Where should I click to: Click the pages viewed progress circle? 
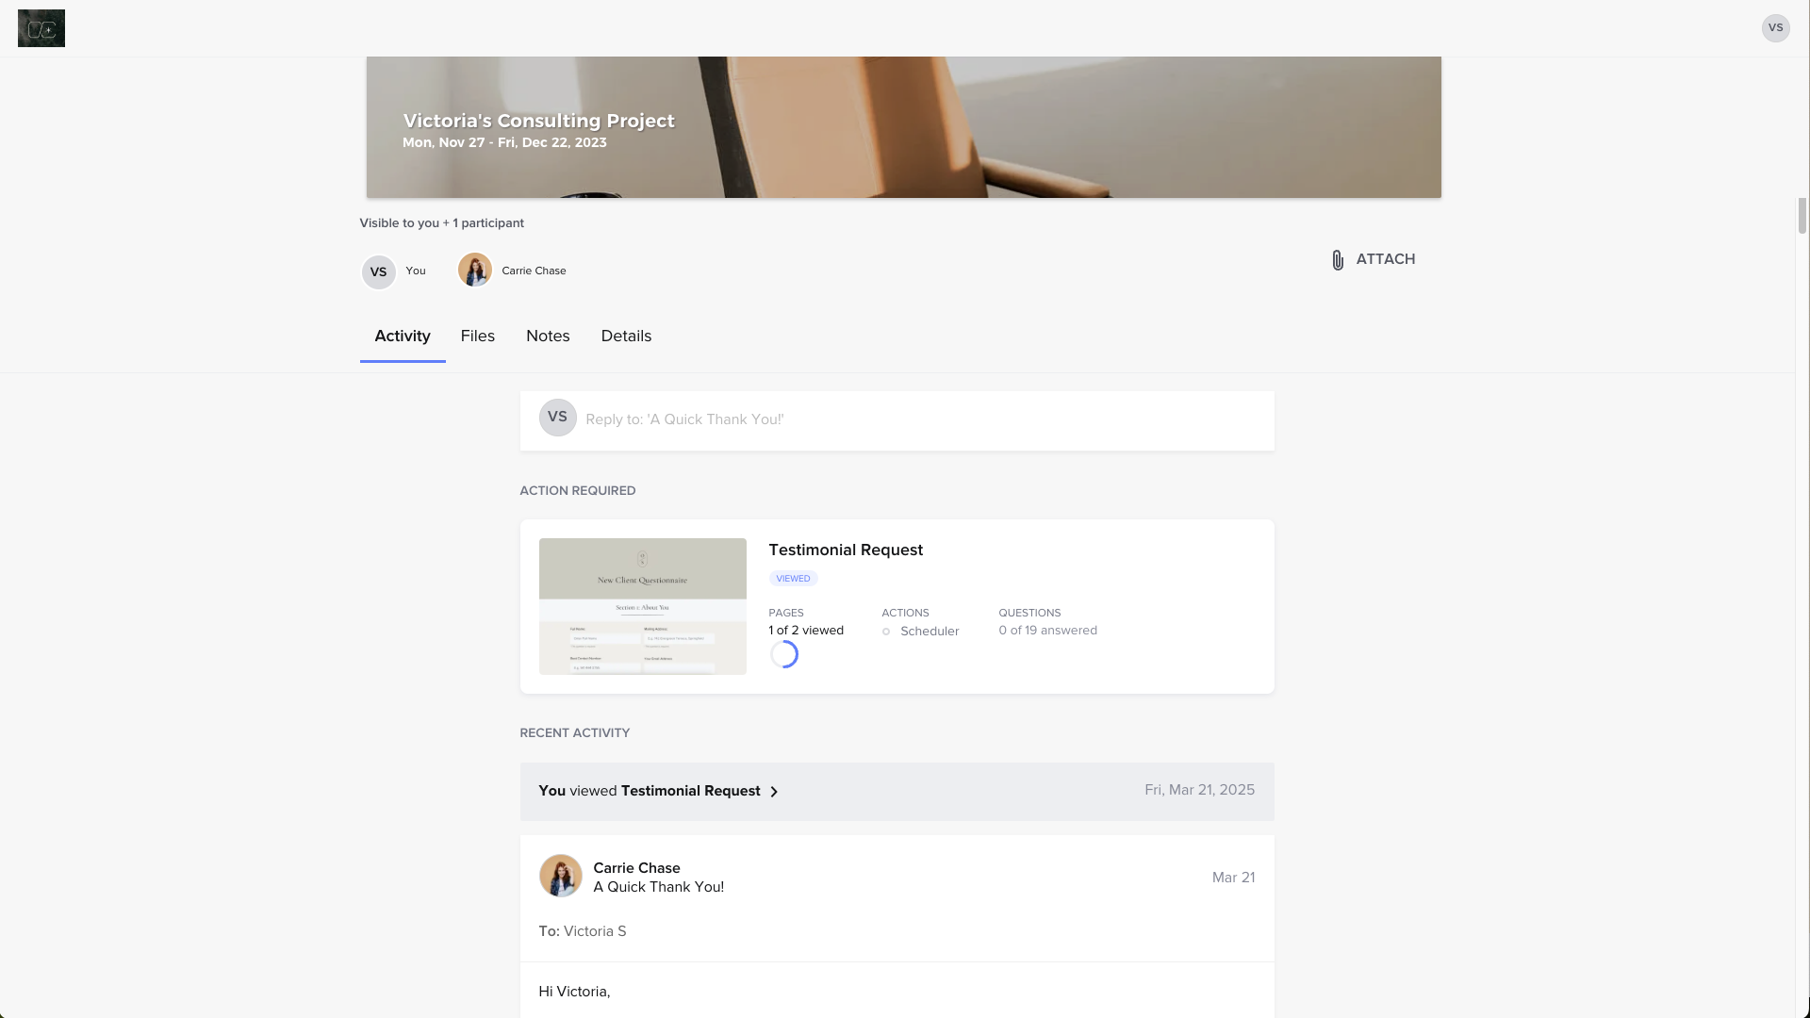click(784, 654)
